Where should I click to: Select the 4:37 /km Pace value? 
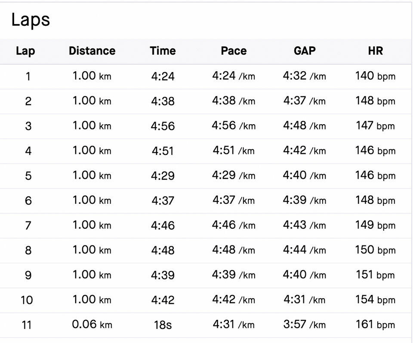coord(234,200)
